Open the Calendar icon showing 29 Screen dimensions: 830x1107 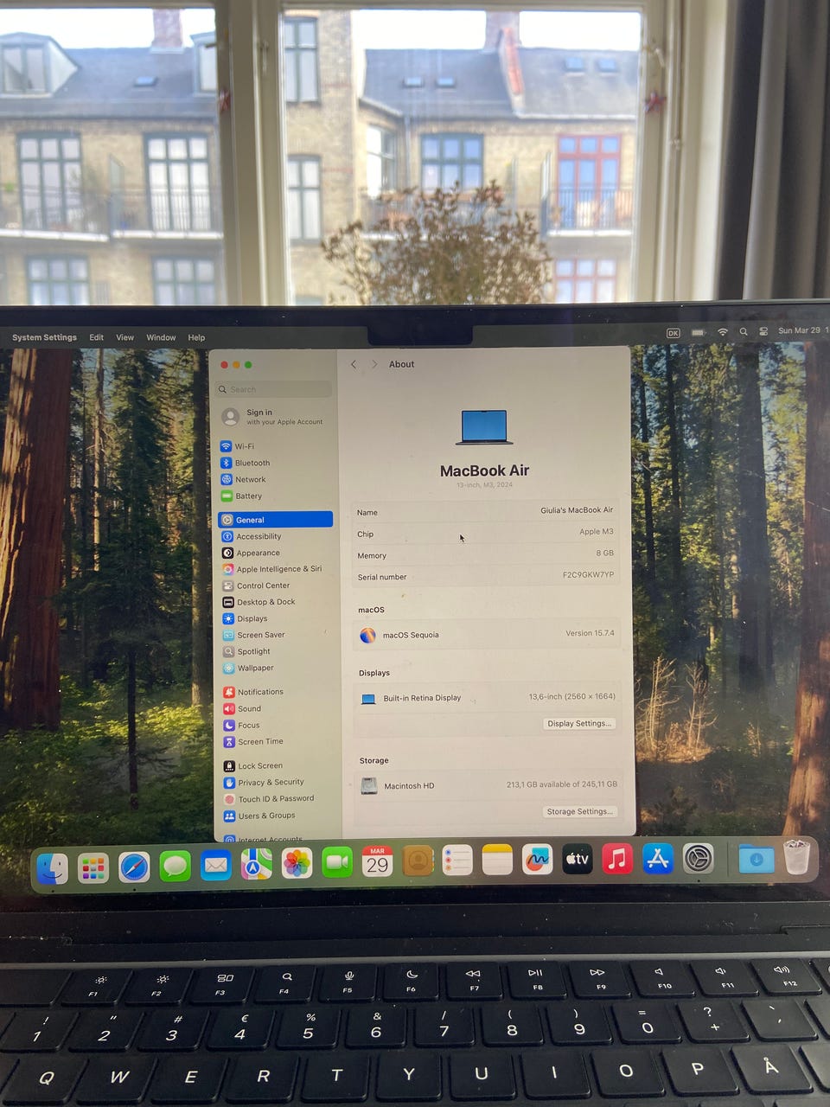point(377,861)
